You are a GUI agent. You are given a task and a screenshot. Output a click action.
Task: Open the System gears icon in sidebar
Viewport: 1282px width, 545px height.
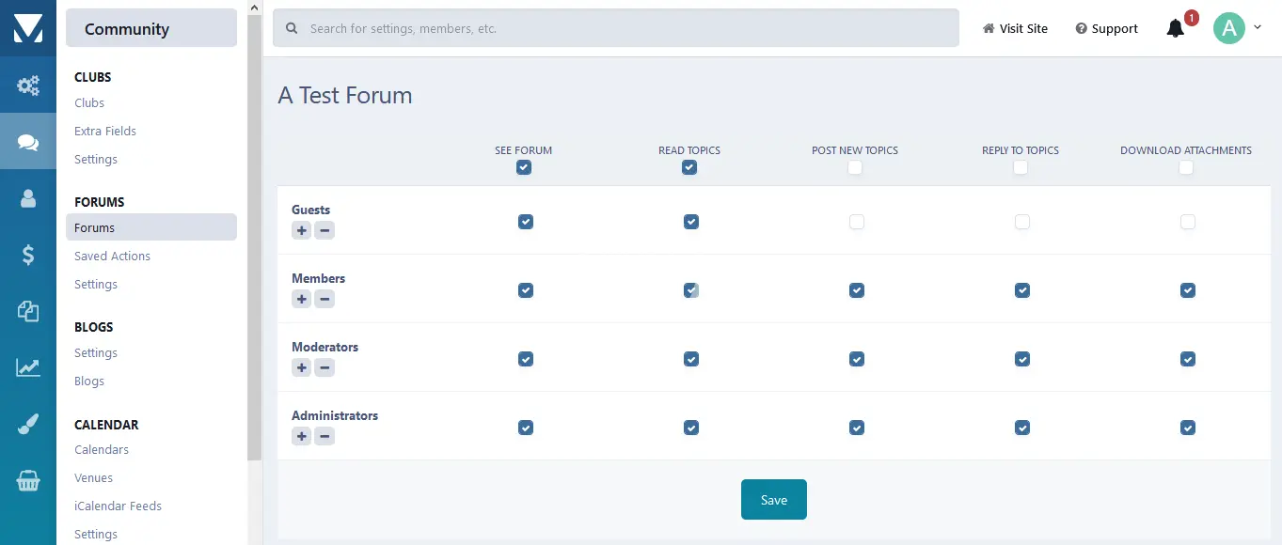point(28,86)
